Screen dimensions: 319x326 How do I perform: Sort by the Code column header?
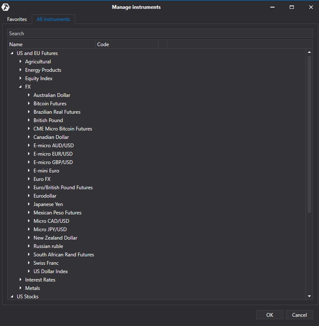point(127,44)
